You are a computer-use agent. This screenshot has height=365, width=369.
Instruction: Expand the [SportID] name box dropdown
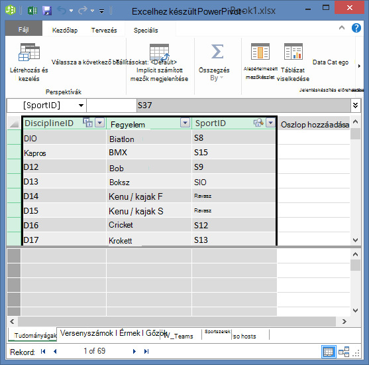coord(81,106)
